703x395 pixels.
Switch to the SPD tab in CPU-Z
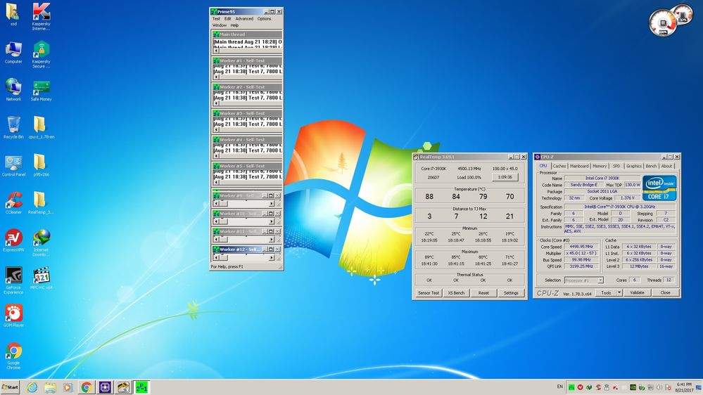616,166
